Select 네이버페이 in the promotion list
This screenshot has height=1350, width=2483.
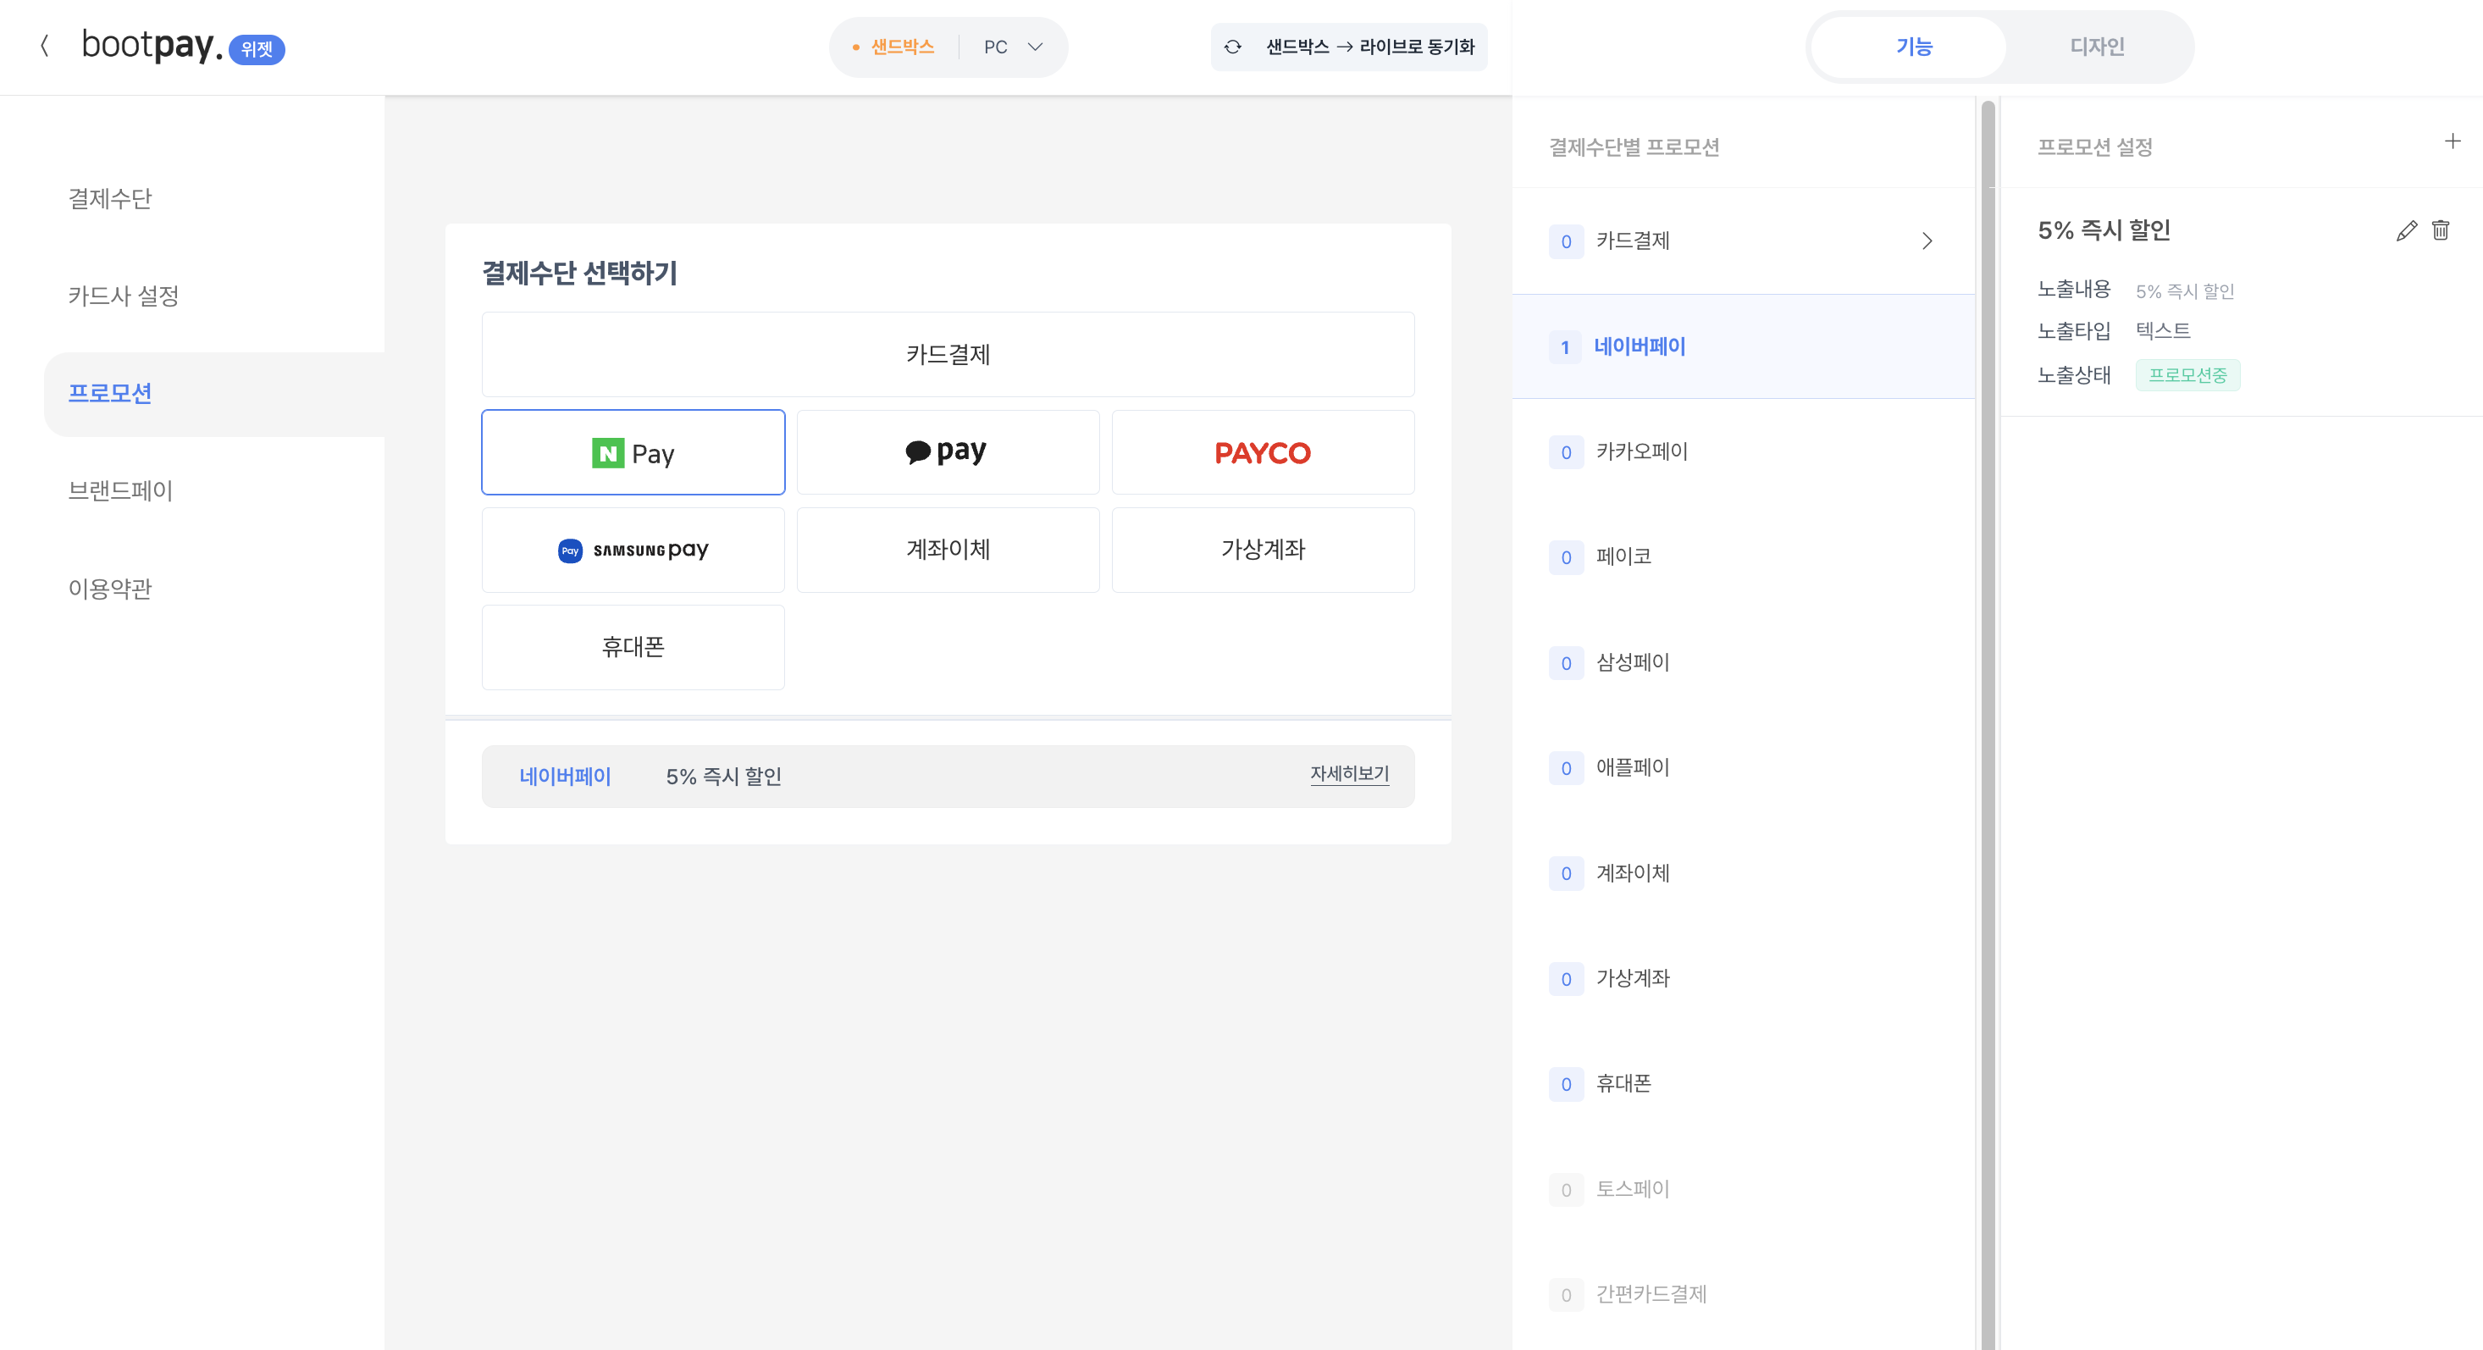1639,347
